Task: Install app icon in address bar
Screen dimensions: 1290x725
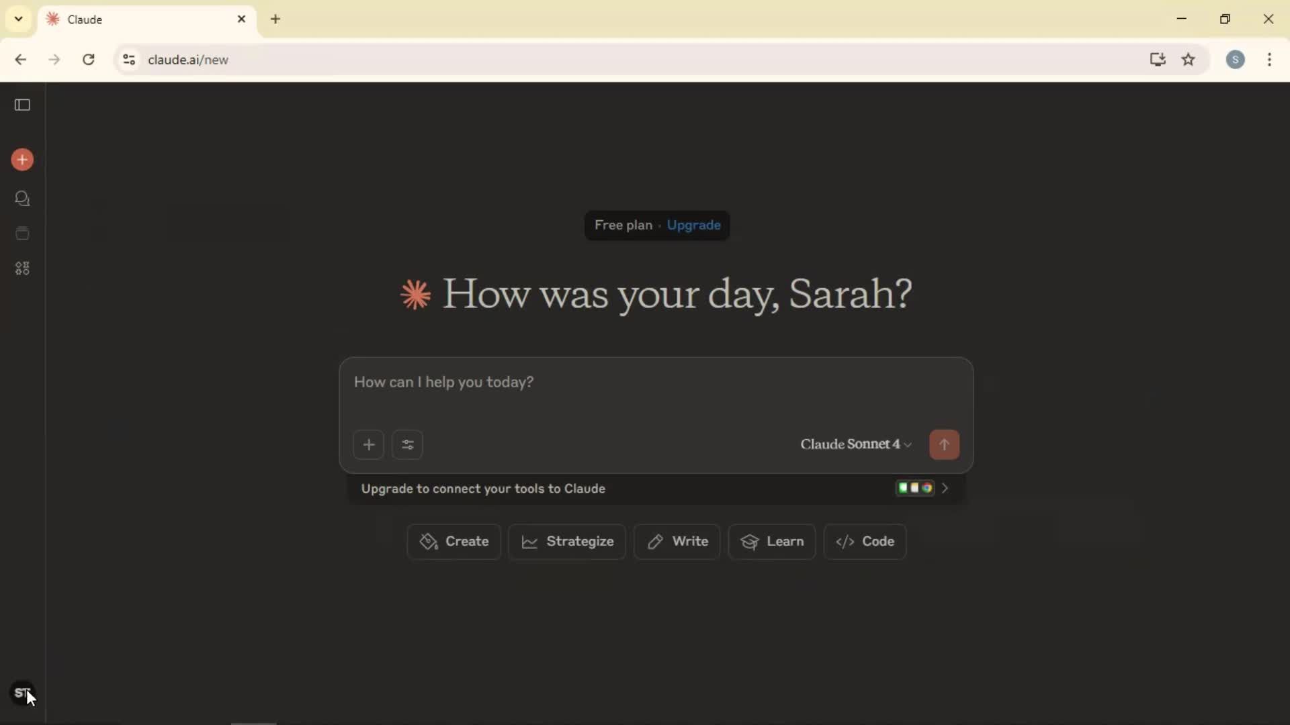Action: tap(1157, 59)
